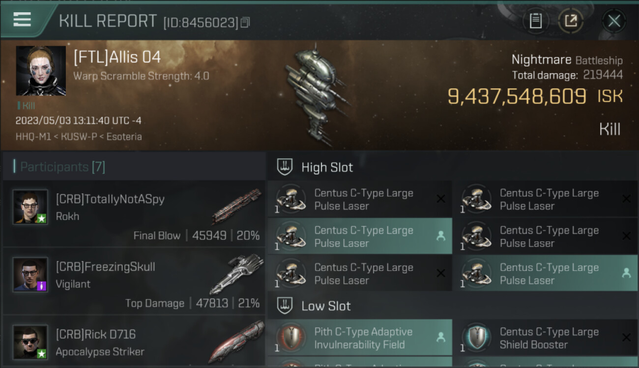
Task: Open the hamburger menu
Action: click(22, 20)
